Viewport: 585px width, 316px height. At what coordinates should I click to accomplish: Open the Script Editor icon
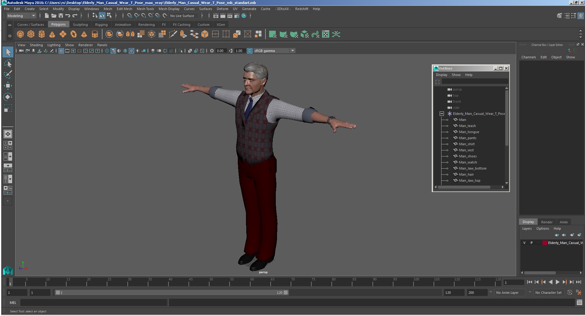pyautogui.click(x=580, y=302)
